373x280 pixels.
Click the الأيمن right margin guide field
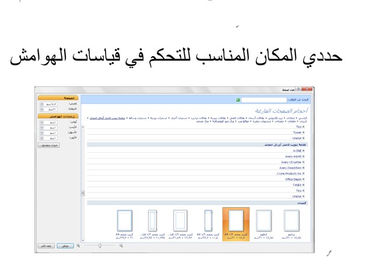49,138
